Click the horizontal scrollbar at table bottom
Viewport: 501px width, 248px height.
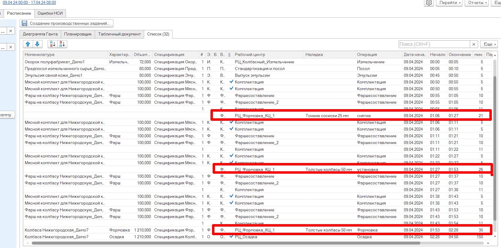click(x=226, y=243)
